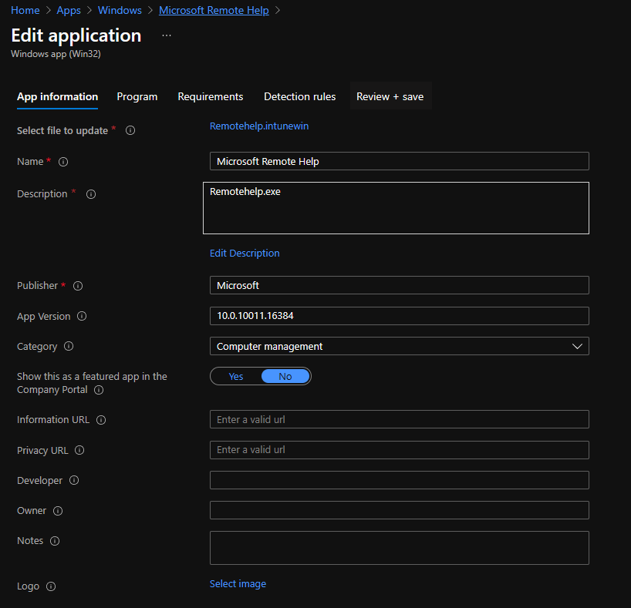Click the info icon beside App Version

(x=82, y=316)
